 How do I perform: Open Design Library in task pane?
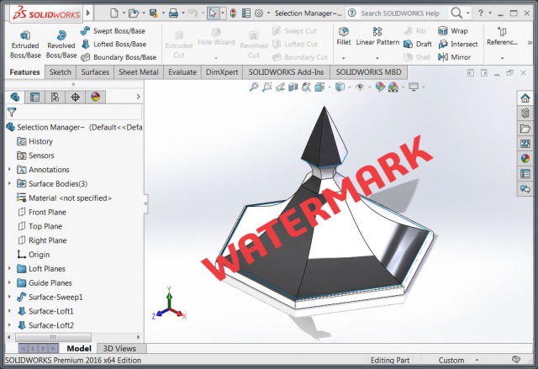click(x=525, y=113)
